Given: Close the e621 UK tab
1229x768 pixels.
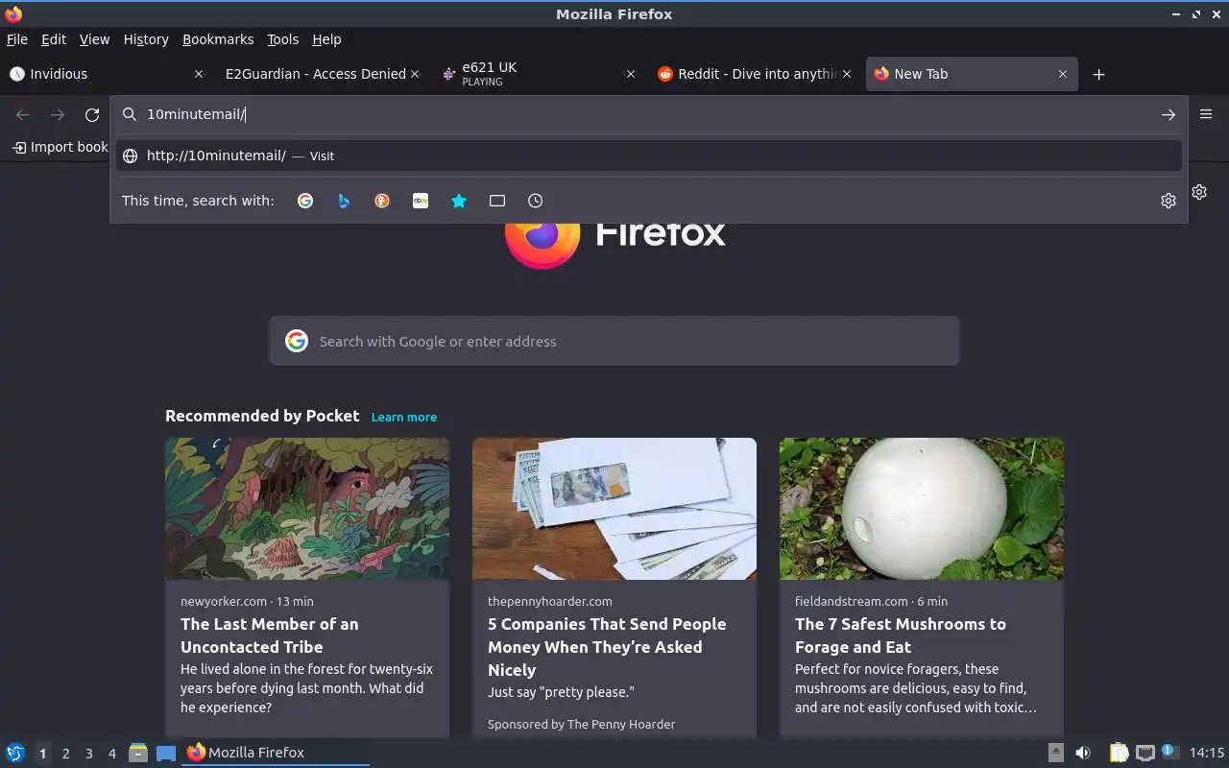Looking at the screenshot, I should (x=630, y=74).
